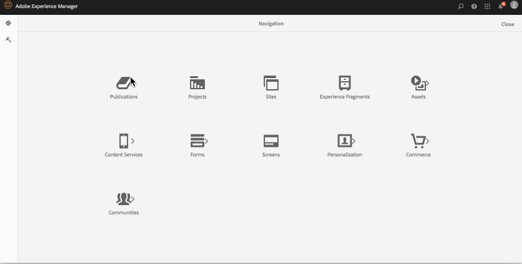The height and width of the screenshot is (264, 522).
Task: Click the Publications label
Action: click(x=123, y=97)
